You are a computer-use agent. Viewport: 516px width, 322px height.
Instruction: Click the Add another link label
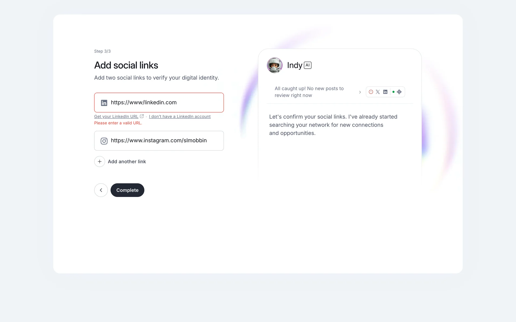(127, 162)
